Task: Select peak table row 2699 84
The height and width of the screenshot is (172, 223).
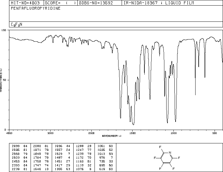Action: click(x=19, y=146)
